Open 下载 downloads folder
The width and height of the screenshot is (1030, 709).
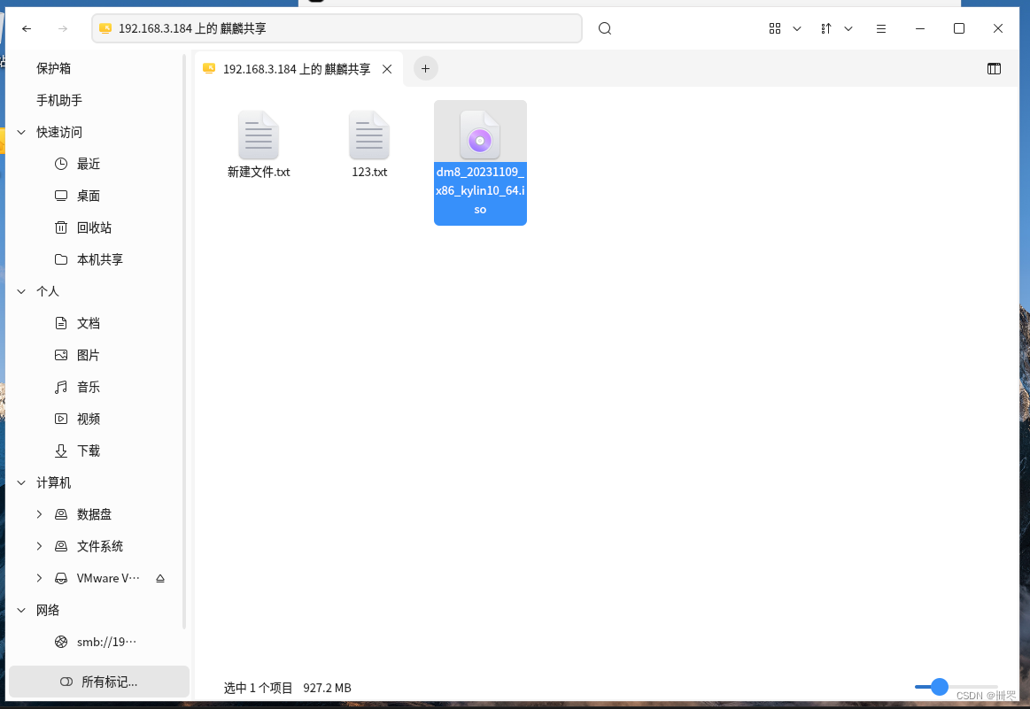click(88, 451)
